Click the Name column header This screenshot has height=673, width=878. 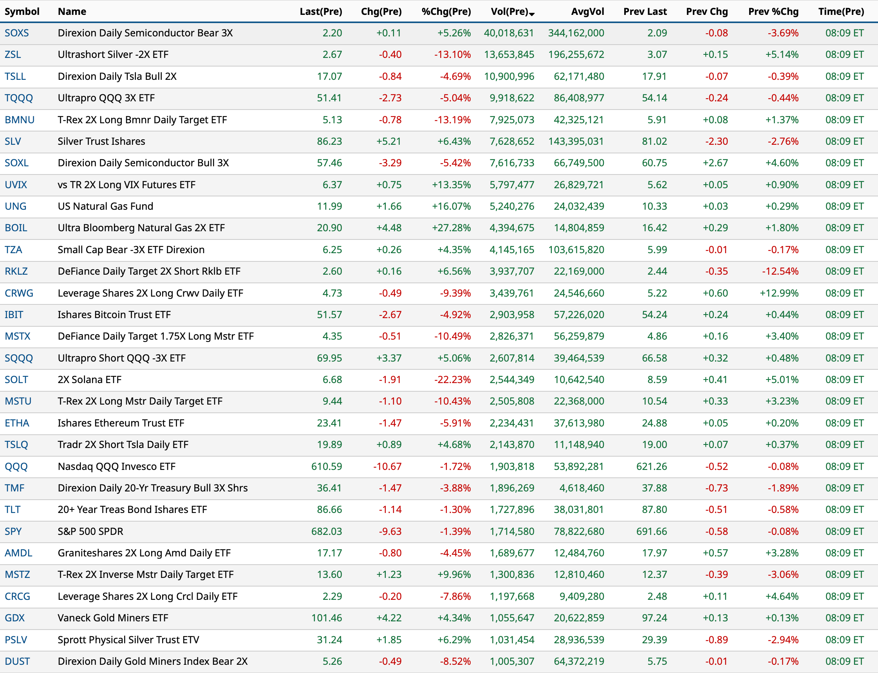[x=72, y=11]
